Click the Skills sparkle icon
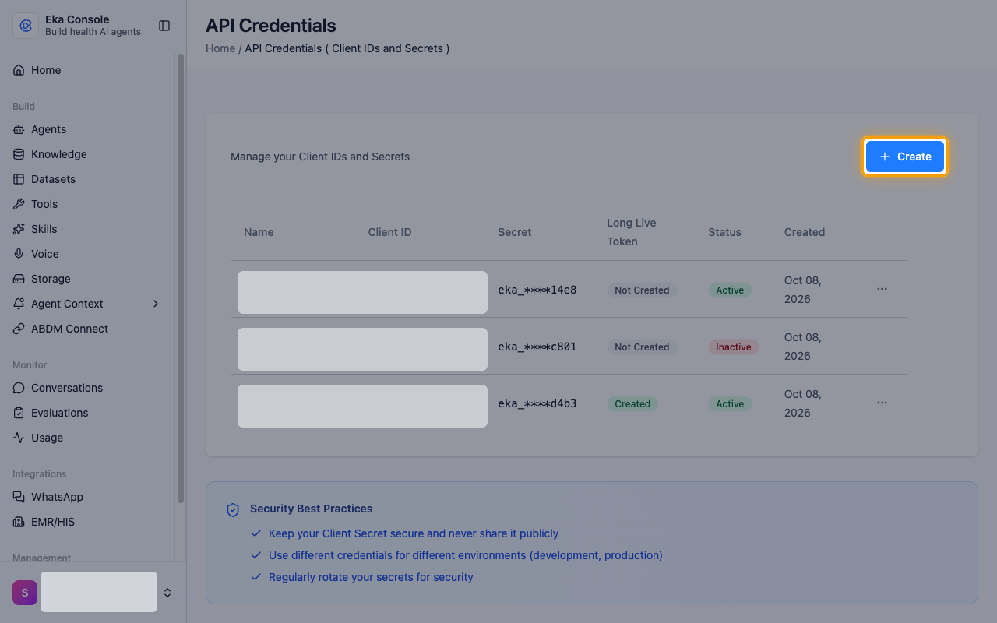The image size is (997, 623). 19,229
